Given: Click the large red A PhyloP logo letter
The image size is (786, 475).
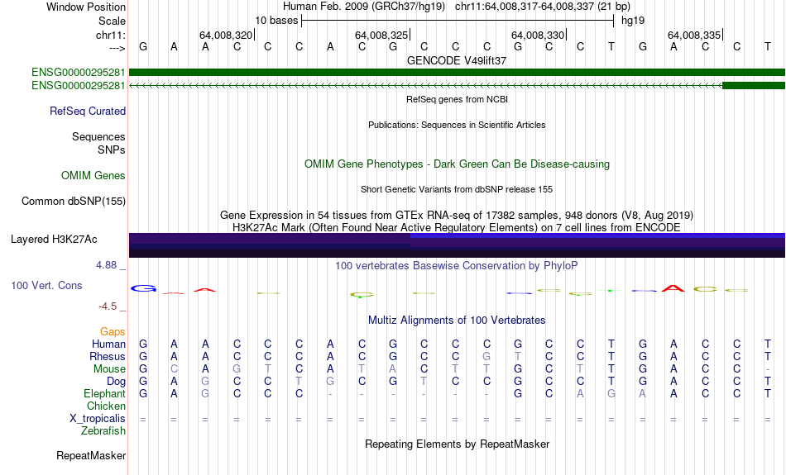Looking at the screenshot, I should [x=673, y=288].
